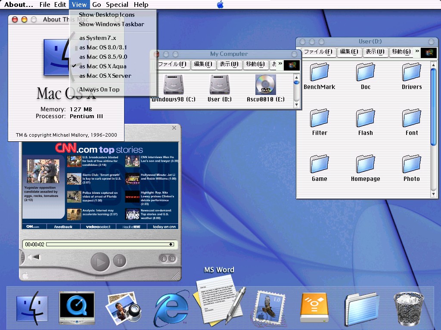Open 編集(E) menu in My Computer window

click(x=203, y=64)
